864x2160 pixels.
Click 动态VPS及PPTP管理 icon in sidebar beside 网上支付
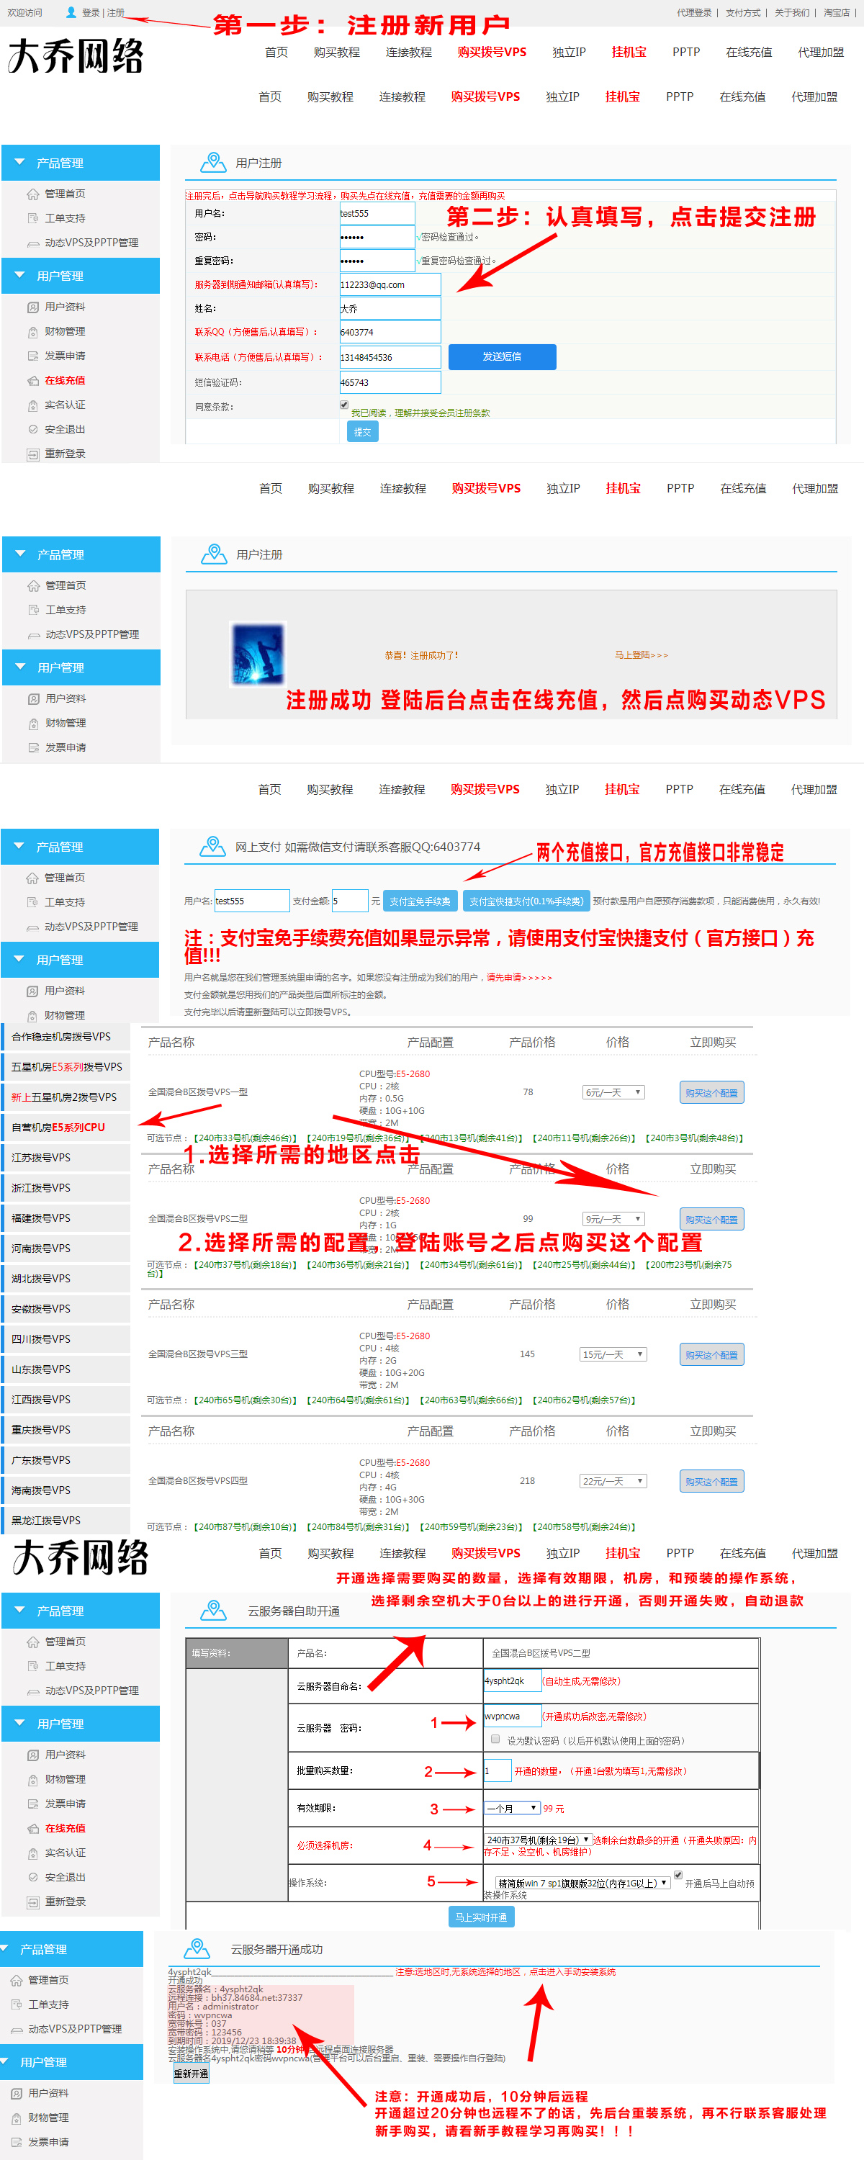pos(32,927)
